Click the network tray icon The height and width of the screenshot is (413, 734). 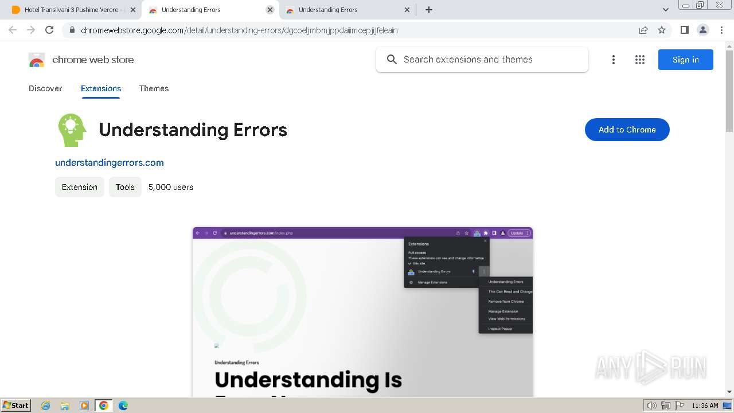click(665, 406)
